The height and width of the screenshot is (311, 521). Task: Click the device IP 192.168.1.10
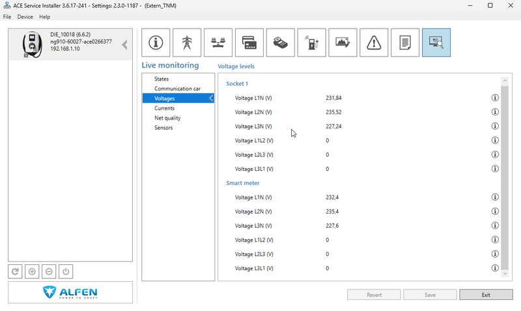[x=65, y=49]
